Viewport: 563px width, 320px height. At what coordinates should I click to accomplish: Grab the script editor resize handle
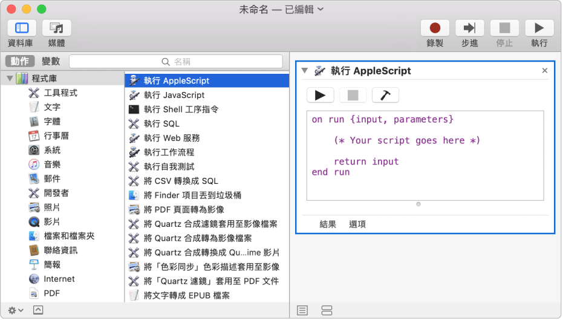tap(418, 204)
